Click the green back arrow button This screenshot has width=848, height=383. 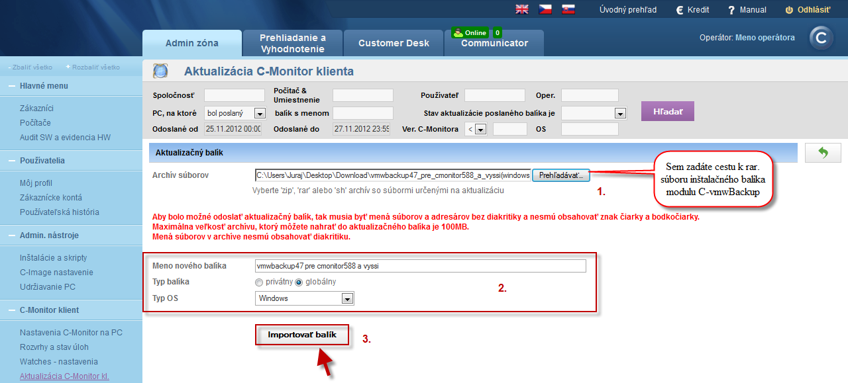coord(823,153)
